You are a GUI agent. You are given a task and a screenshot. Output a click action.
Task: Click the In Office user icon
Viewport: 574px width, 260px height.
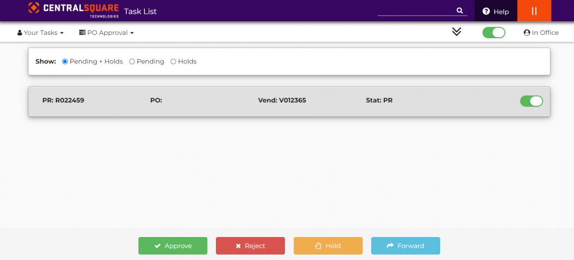pos(527,33)
